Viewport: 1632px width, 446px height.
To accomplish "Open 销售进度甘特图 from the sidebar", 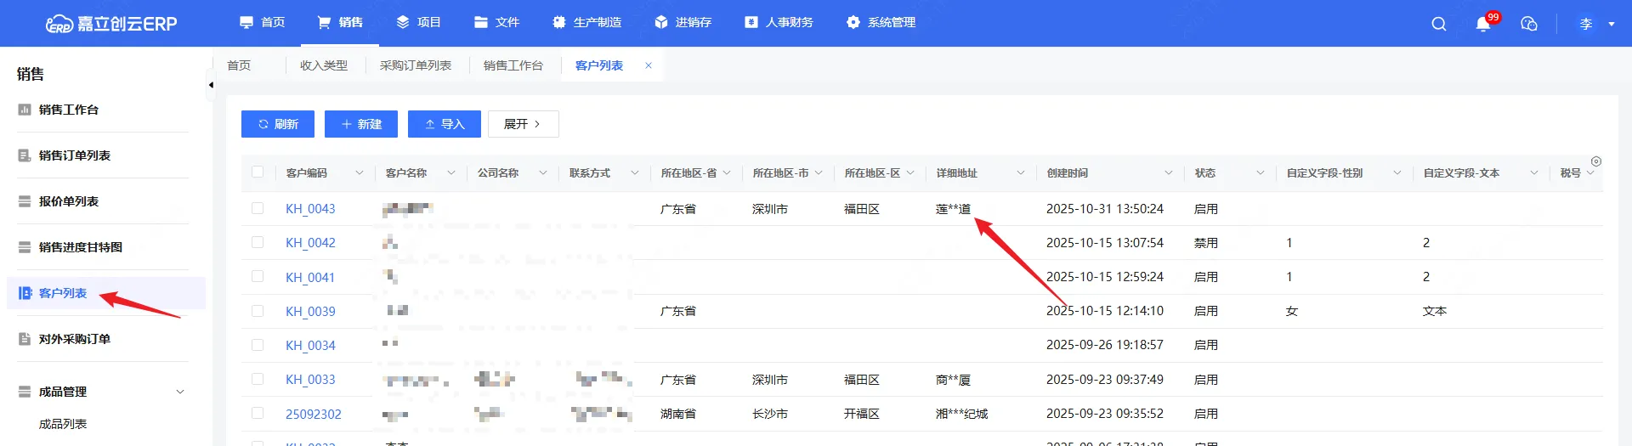I will (x=80, y=247).
